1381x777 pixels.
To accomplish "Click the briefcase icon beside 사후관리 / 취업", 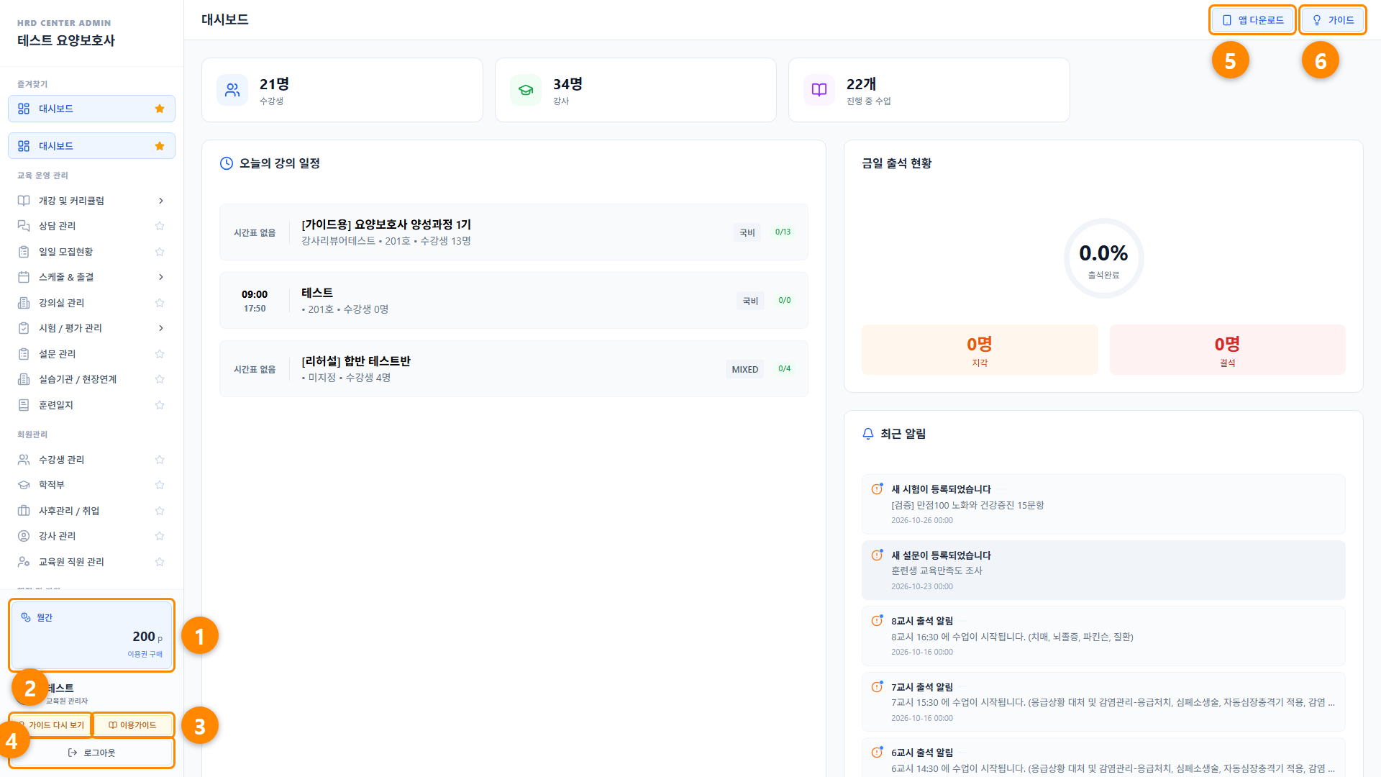I will pyautogui.click(x=24, y=511).
